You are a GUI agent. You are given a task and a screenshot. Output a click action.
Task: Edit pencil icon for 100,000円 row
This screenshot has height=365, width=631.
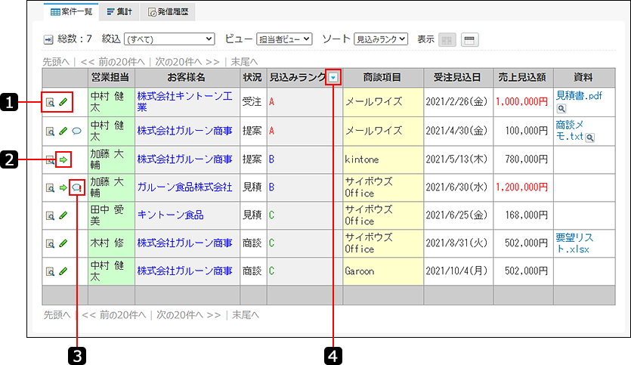pos(63,131)
